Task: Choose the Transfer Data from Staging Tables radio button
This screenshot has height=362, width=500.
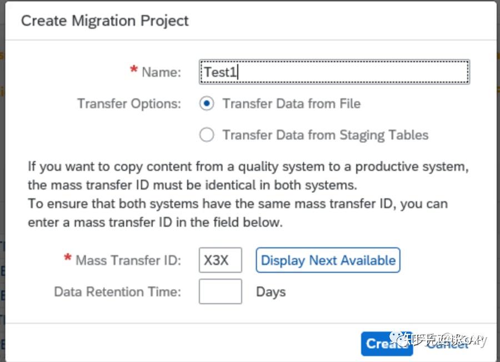Action: 207,135
